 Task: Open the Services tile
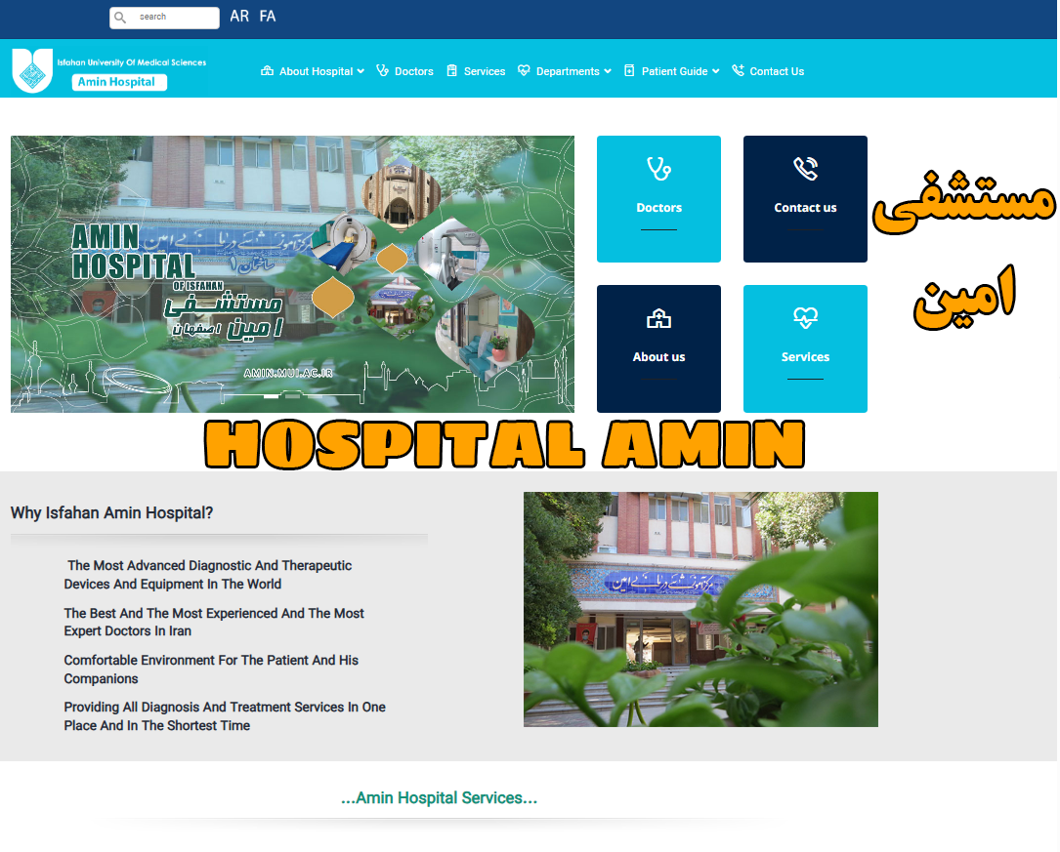[805, 348]
